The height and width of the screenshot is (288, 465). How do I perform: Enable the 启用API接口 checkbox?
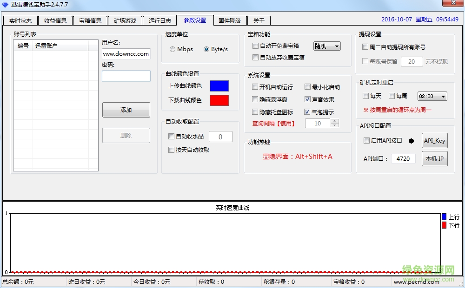[x=366, y=141]
